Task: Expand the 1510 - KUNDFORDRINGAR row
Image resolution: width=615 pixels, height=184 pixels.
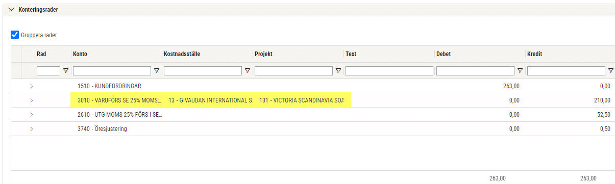Action: (32, 86)
